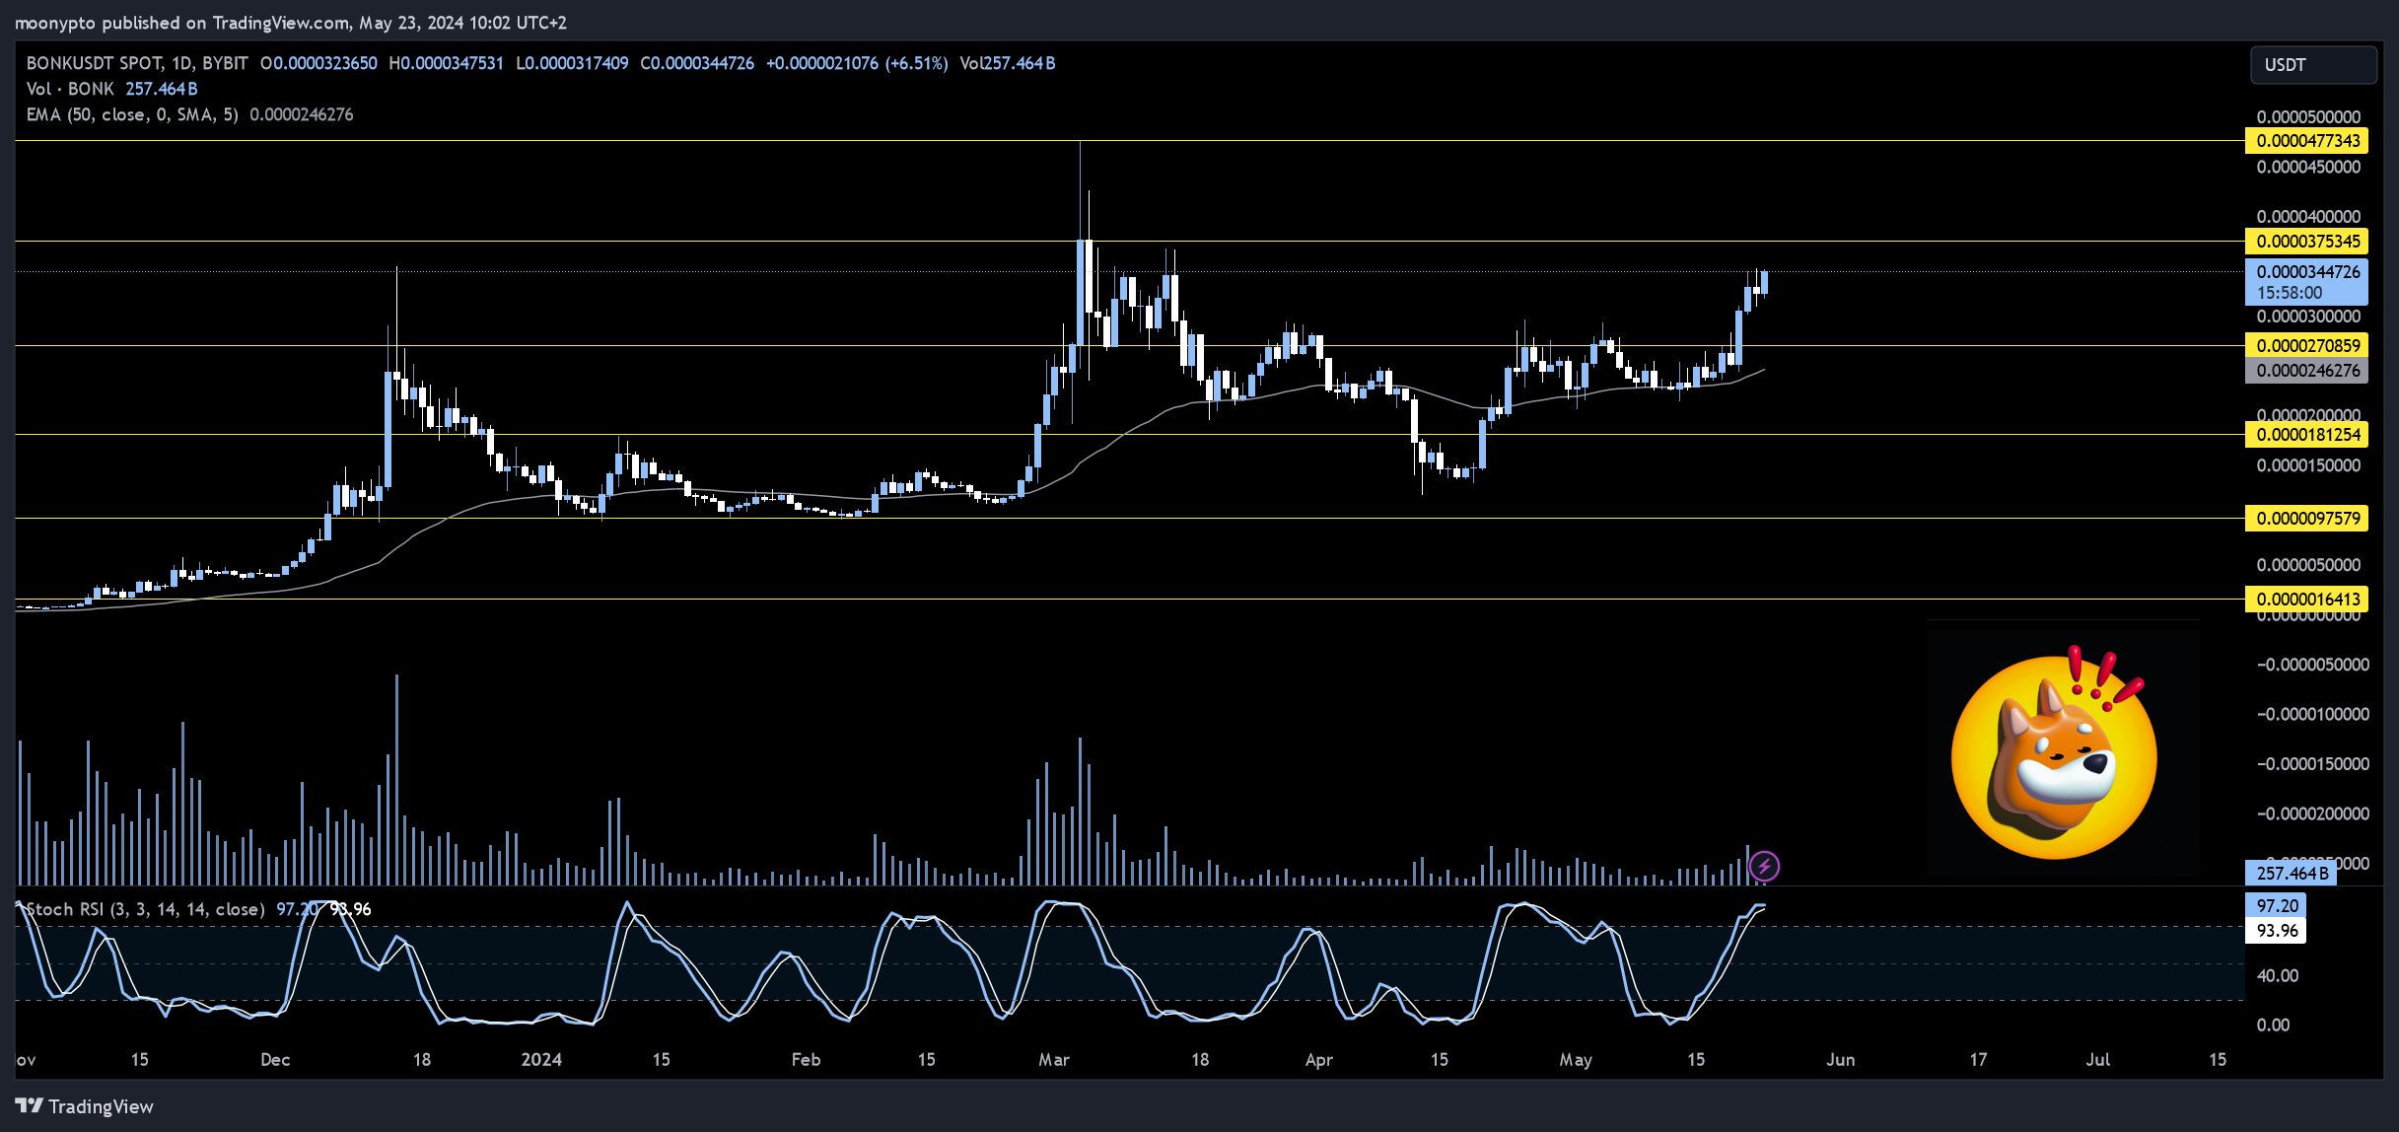Click the 0.0000150000 price axis tick
Screen dimensions: 2399x1132
[2308, 465]
